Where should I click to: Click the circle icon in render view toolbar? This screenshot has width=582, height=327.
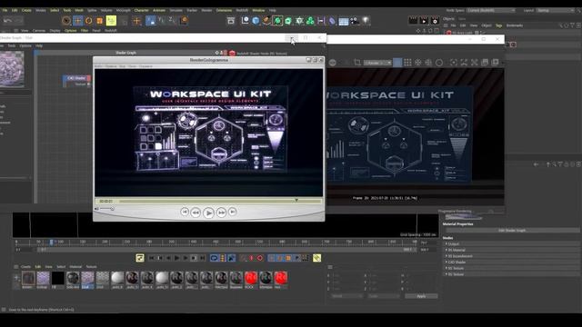tap(439, 63)
